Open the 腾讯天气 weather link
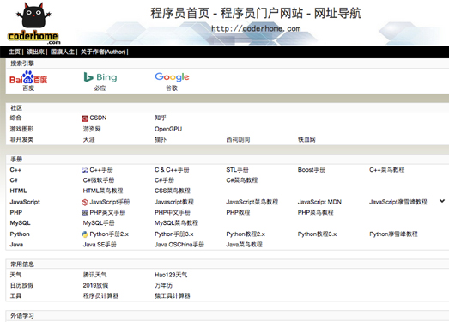 (x=94, y=275)
